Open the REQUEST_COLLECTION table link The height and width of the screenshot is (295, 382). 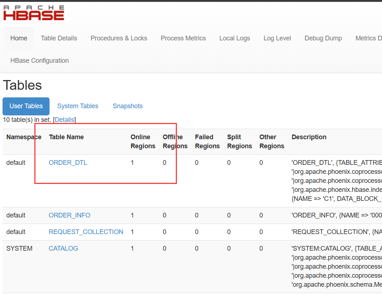[86, 232]
